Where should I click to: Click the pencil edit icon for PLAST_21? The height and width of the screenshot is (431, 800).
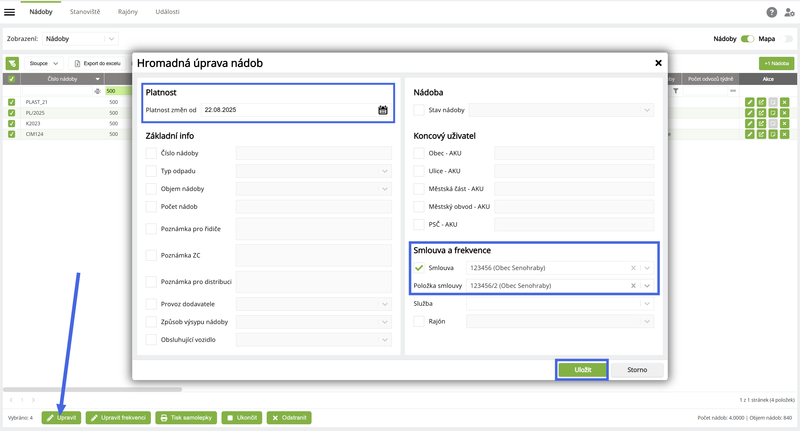click(x=750, y=102)
